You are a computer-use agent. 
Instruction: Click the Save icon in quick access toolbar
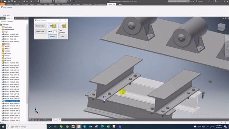pyautogui.click(x=12, y=1)
